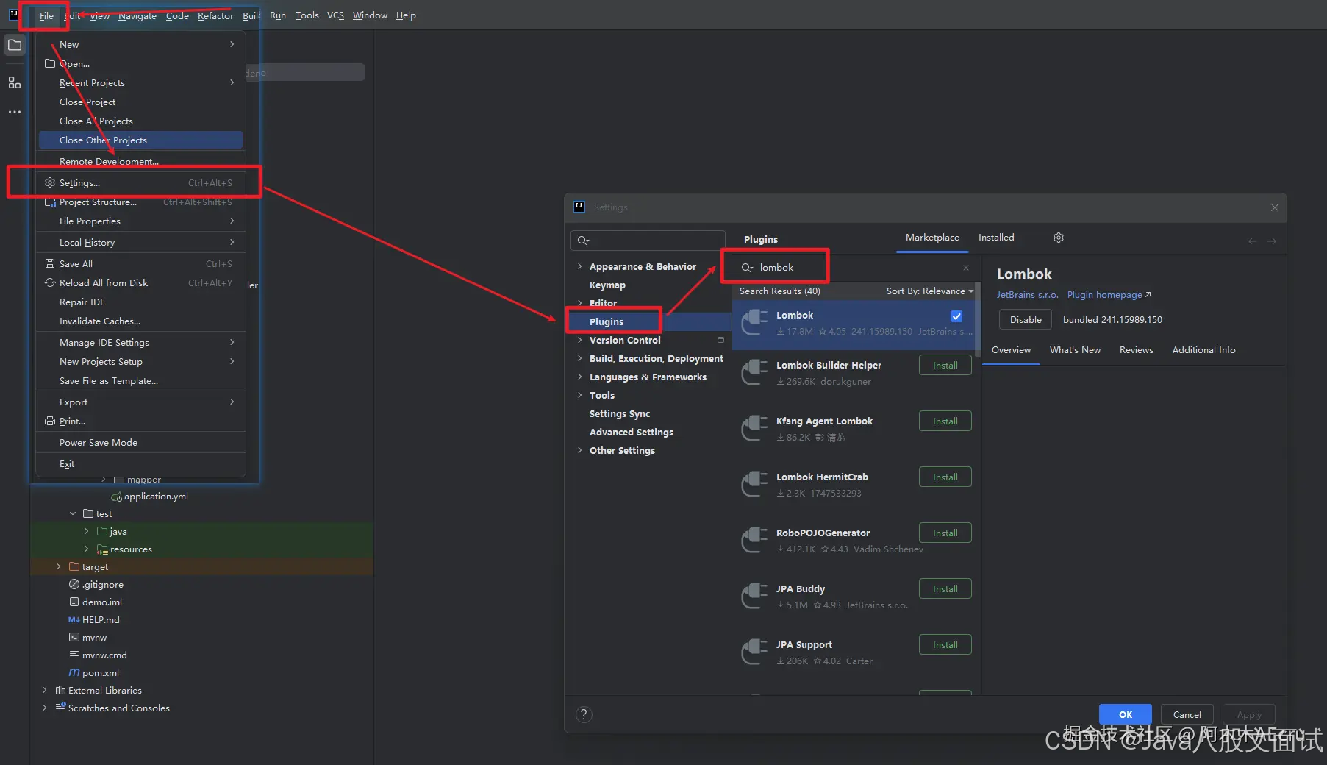Image resolution: width=1327 pixels, height=765 pixels.
Task: Click the Lombok Builder Helper plugin icon
Action: 754,372
